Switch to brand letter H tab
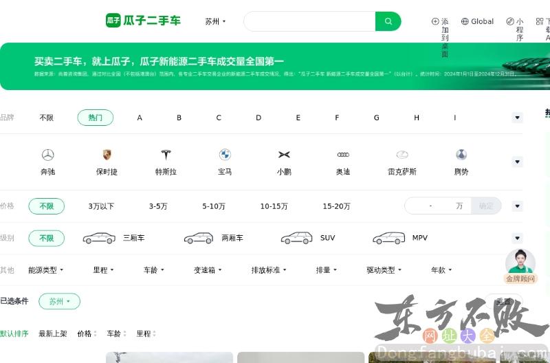 tap(417, 118)
